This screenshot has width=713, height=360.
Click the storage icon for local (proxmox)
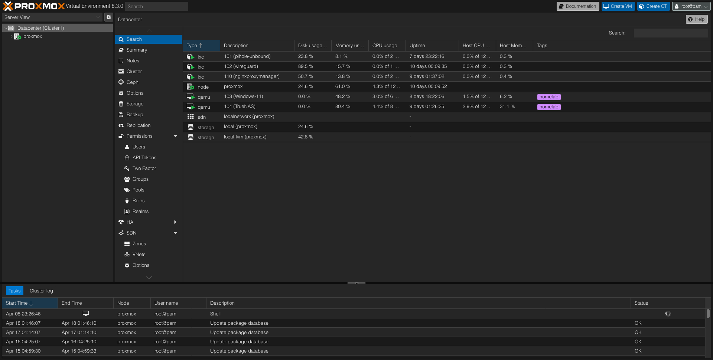[x=191, y=127]
